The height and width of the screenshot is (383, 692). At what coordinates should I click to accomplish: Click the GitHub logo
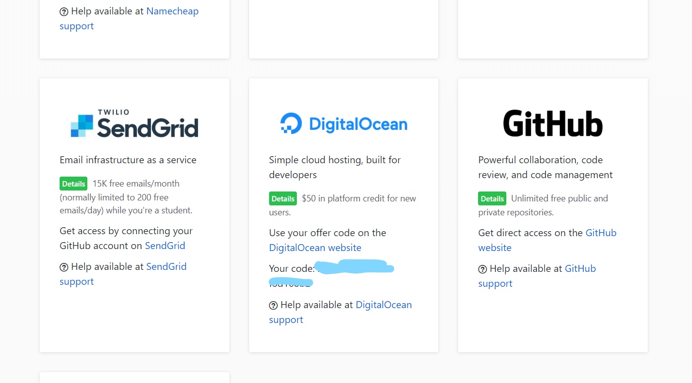[x=553, y=124]
